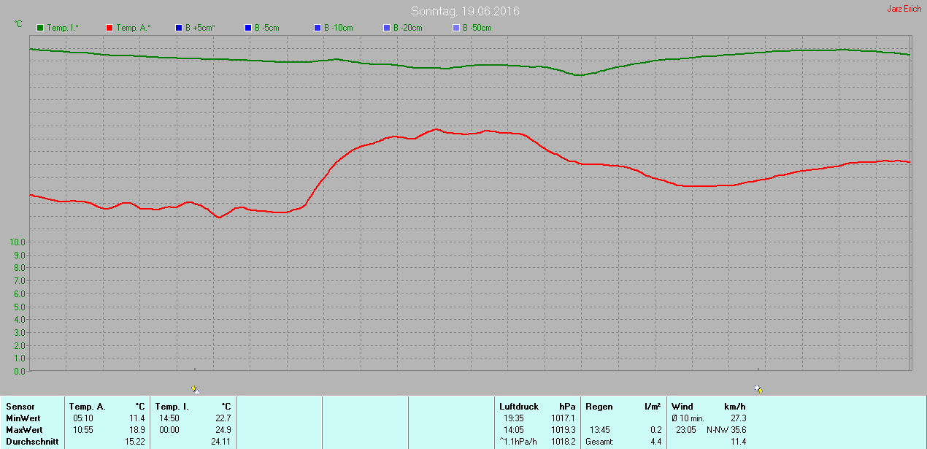Click the Temp. A. table header
This screenshot has height=449, width=927.
[88, 407]
